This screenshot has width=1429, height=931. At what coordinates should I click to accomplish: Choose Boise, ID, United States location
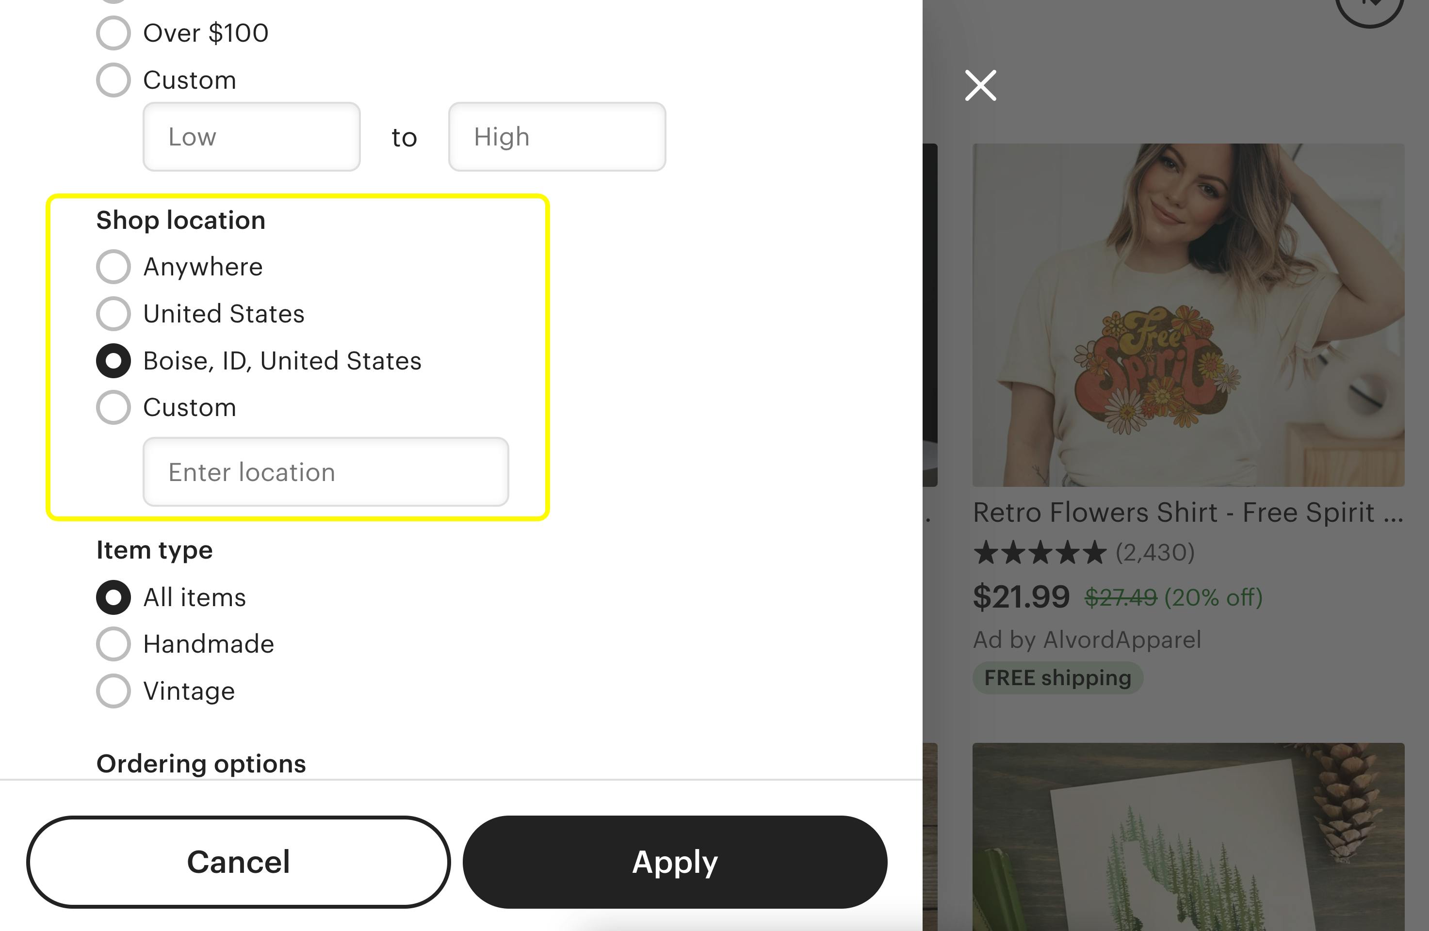[113, 361]
